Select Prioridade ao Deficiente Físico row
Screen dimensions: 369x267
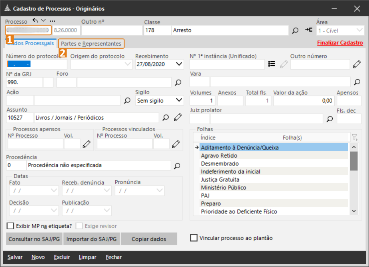(274, 211)
